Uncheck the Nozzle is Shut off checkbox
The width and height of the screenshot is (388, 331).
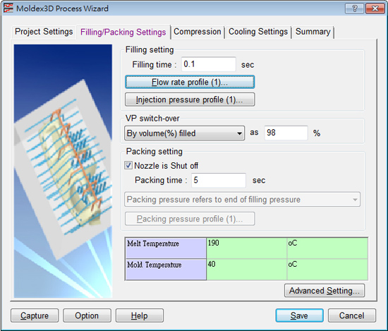click(128, 165)
